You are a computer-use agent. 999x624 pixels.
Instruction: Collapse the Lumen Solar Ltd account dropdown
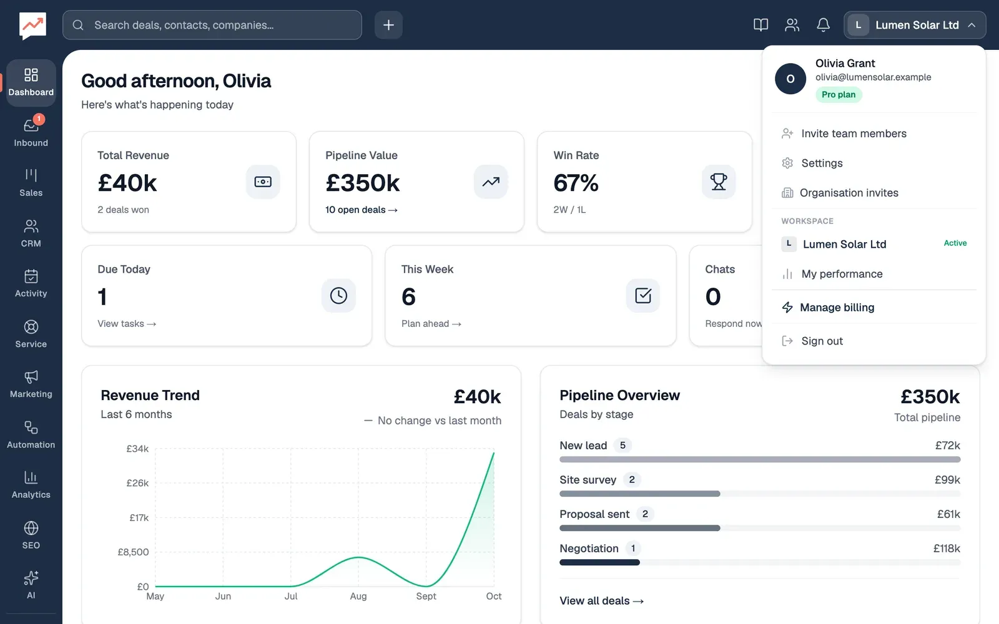[915, 25]
